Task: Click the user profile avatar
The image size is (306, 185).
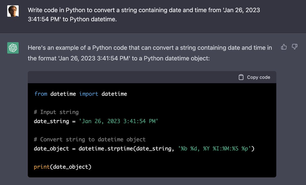Action: click(x=13, y=11)
